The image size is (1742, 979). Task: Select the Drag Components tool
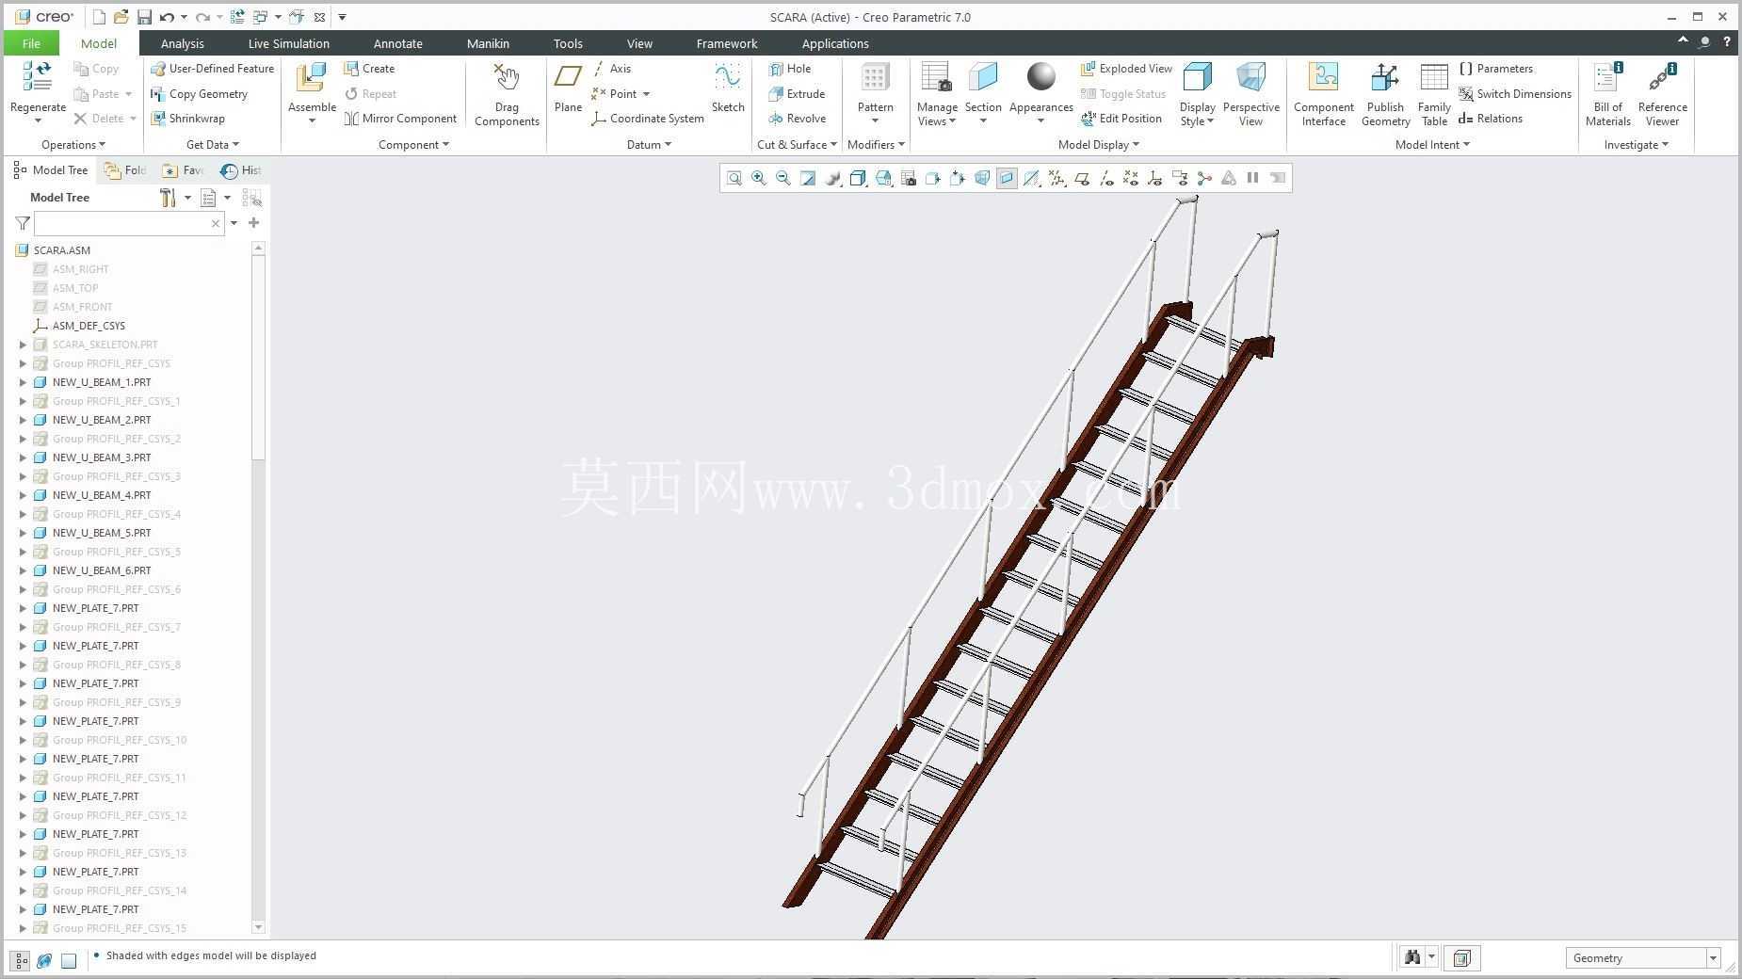(x=507, y=94)
